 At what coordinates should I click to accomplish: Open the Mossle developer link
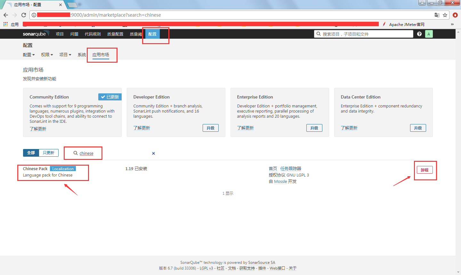point(280,181)
